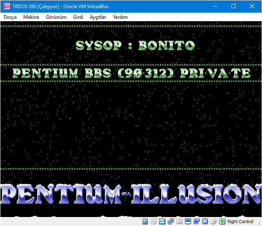Open the Yardım menu

(x=120, y=17)
